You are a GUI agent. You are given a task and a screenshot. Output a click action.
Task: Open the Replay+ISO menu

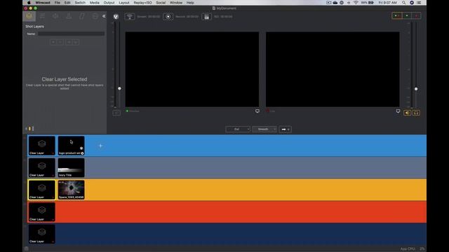(142, 3)
